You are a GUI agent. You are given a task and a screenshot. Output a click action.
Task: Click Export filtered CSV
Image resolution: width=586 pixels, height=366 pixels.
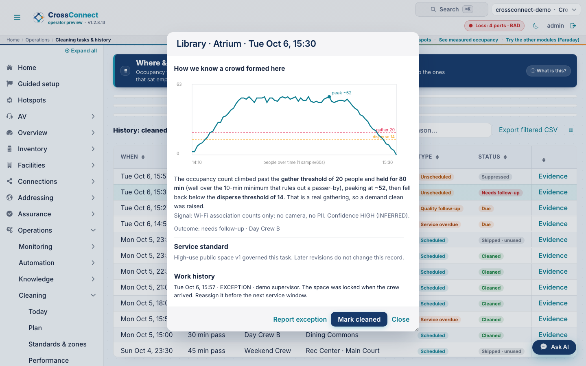(528, 130)
